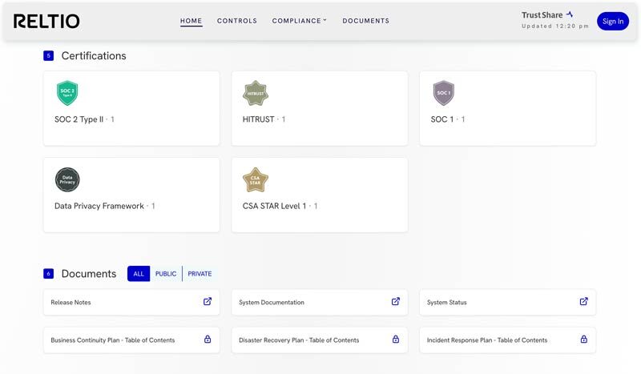
Task: Open Business Continuity Plan - Table of Contents
Action: [131, 340]
